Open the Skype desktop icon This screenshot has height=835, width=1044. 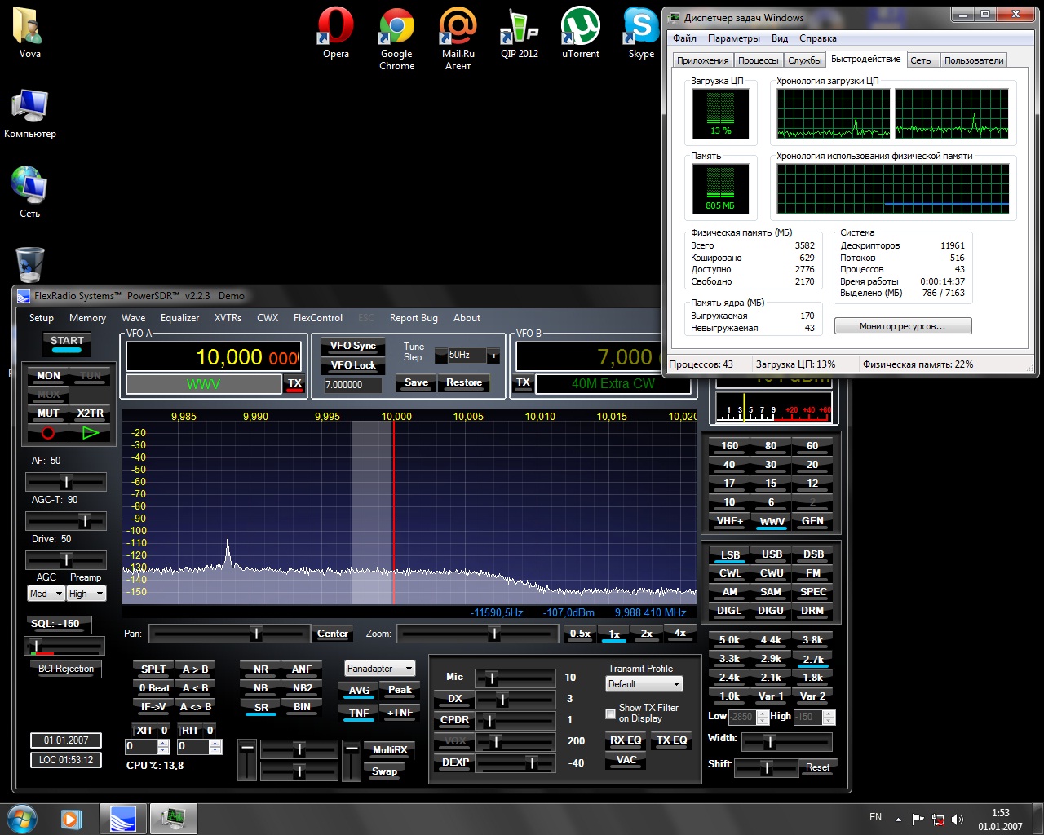pos(641,33)
